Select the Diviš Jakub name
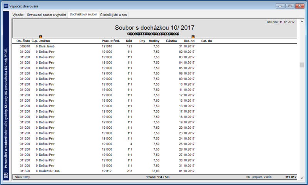Image resolution: width=308 pixels, height=185 pixels. 47,46
